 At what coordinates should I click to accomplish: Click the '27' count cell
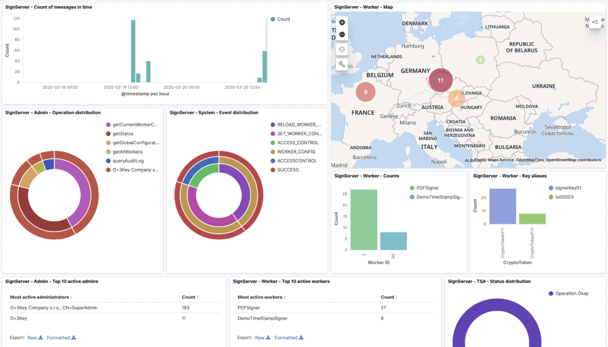coord(384,308)
